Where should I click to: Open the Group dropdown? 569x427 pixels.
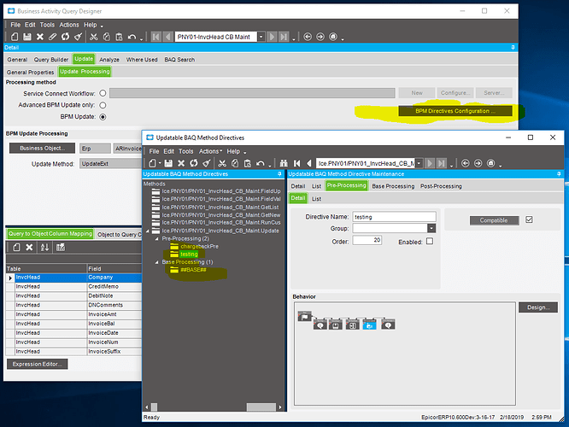pyautogui.click(x=431, y=228)
